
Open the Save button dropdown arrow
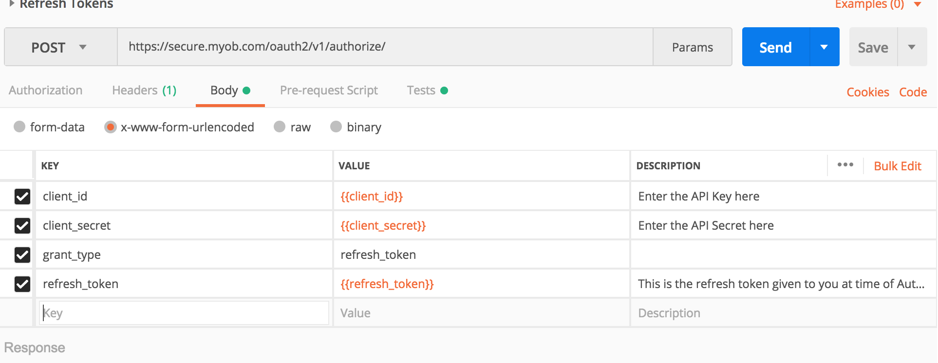pos(912,47)
